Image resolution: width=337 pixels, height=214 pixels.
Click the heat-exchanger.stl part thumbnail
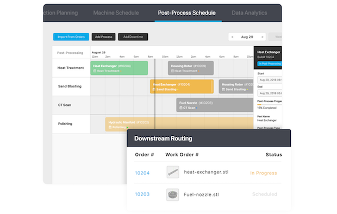[173, 172]
